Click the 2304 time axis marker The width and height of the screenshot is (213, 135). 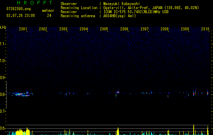tap(84, 29)
